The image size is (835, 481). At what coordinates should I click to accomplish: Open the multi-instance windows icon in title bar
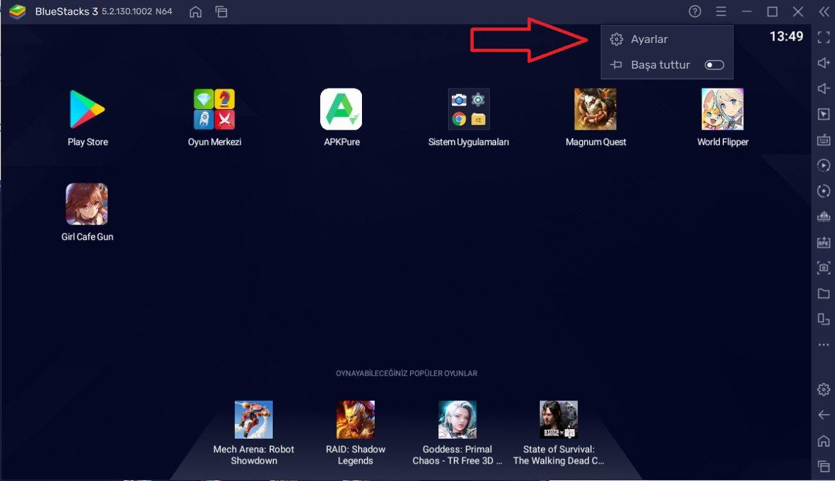tap(221, 12)
